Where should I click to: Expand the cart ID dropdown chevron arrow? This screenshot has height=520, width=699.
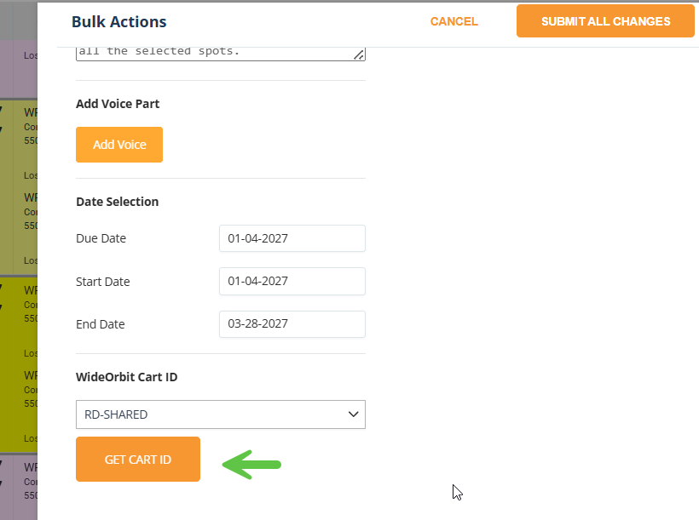click(x=353, y=414)
